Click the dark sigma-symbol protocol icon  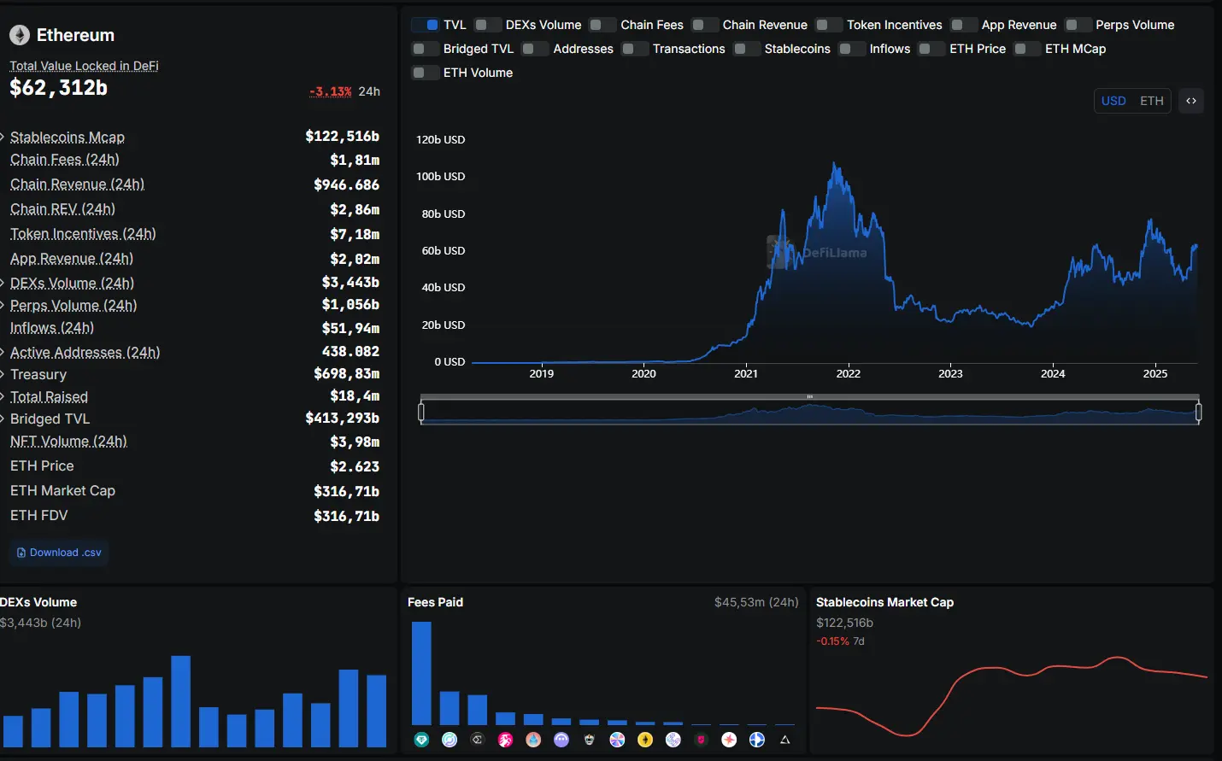[478, 740]
